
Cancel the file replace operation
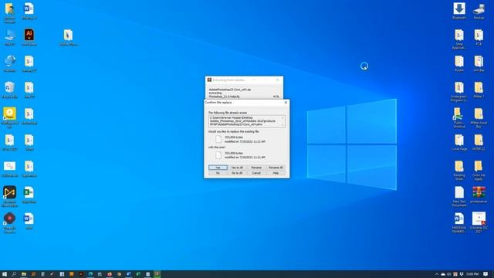point(256,173)
